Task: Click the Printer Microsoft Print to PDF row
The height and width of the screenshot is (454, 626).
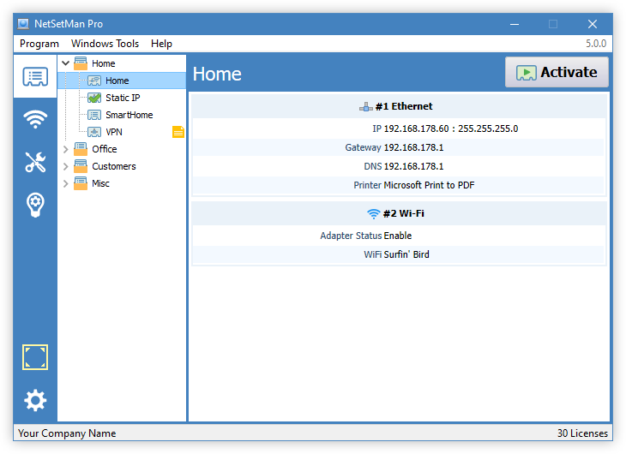Action: point(399,185)
